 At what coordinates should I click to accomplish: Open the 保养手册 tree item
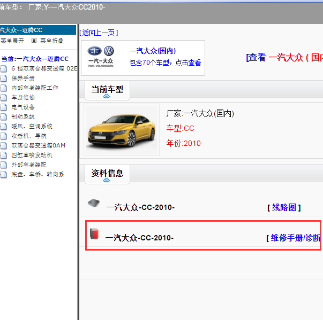(23, 78)
